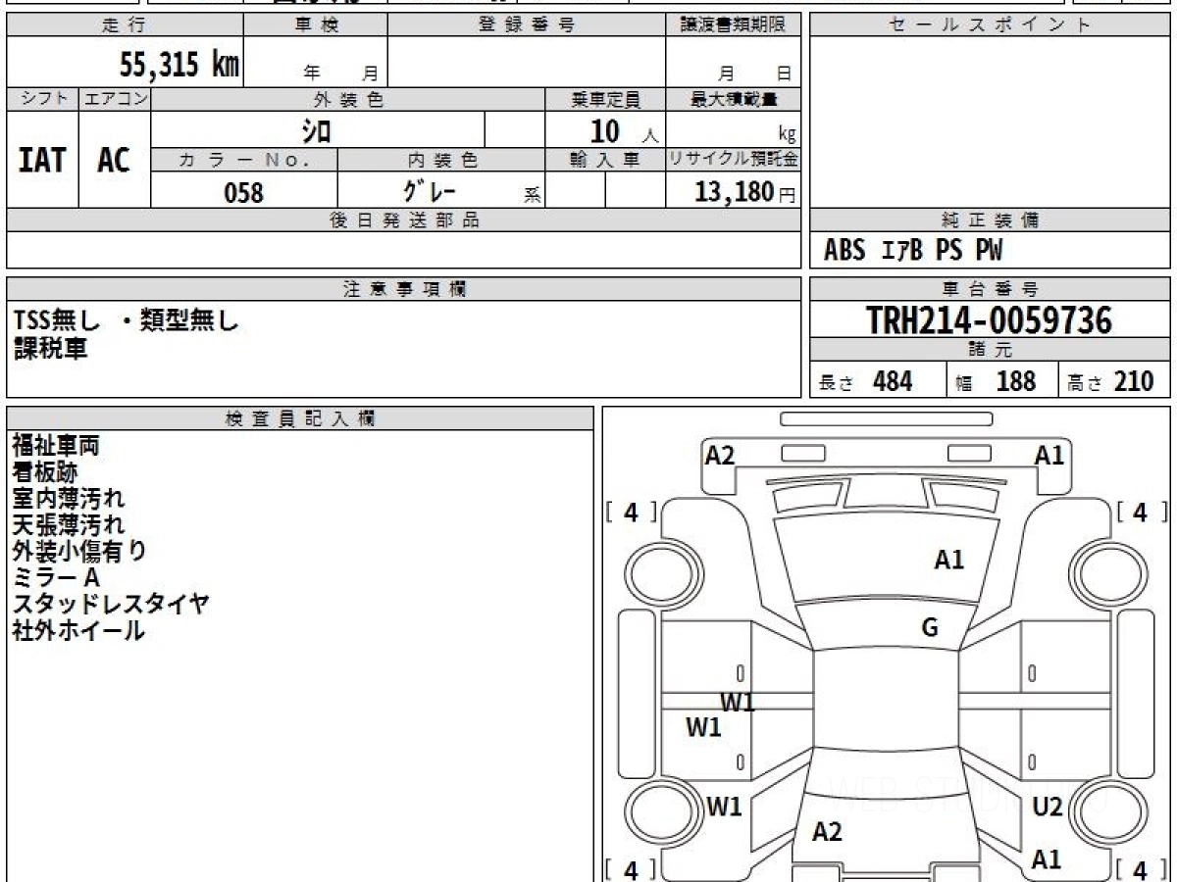
Task: Click the 外装色 header
Action: (x=348, y=99)
